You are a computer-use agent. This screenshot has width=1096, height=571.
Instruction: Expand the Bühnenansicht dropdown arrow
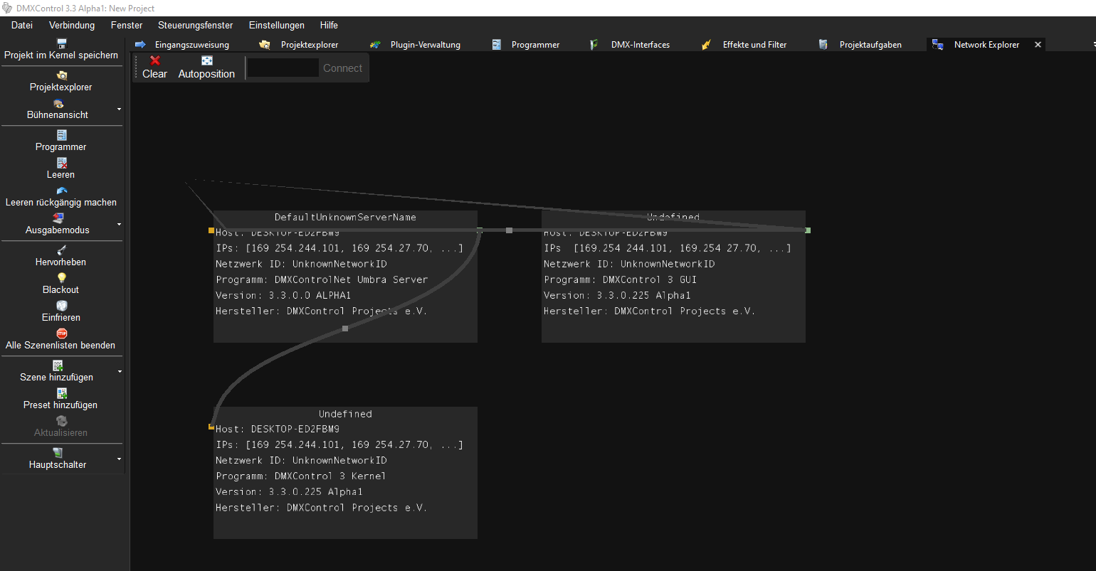click(119, 110)
